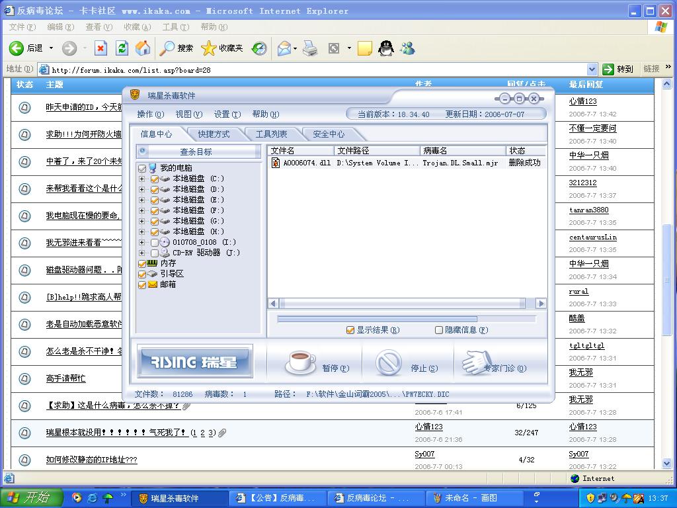Open the Mail button dropdown arrow
This screenshot has width=677, height=508.
296,48
